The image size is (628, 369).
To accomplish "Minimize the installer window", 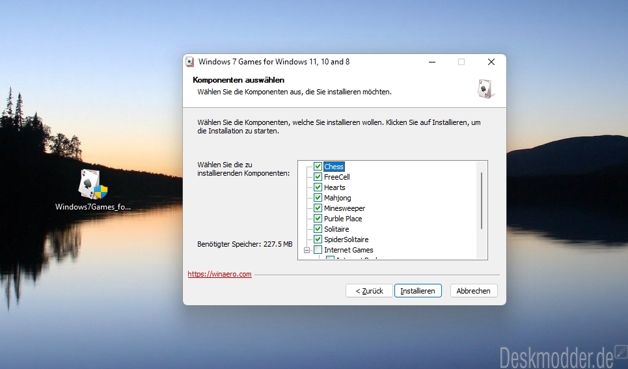I will (431, 62).
